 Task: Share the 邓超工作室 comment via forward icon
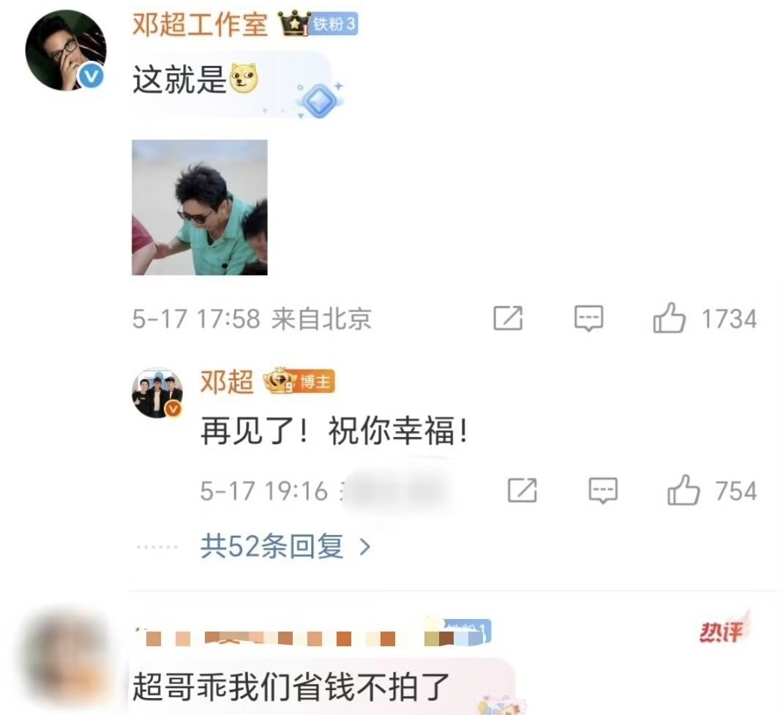tap(508, 318)
